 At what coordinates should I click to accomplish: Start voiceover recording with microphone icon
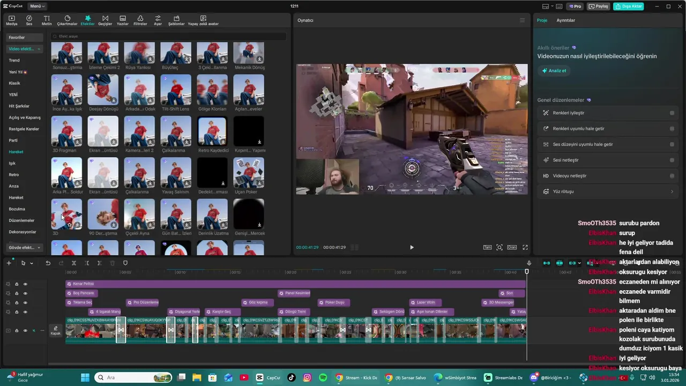tap(529, 263)
